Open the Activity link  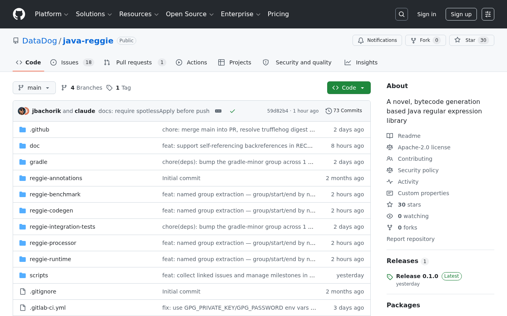[402, 182]
